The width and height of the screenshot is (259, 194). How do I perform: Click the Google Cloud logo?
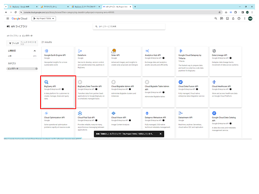pyautogui.click(x=19, y=19)
